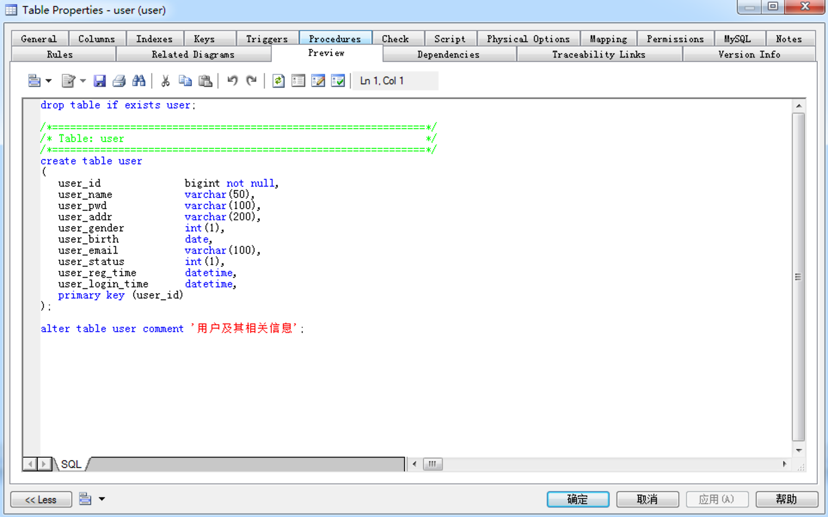Expand the edit mode dropdown arrow
This screenshot has height=517, width=828.
[82, 81]
